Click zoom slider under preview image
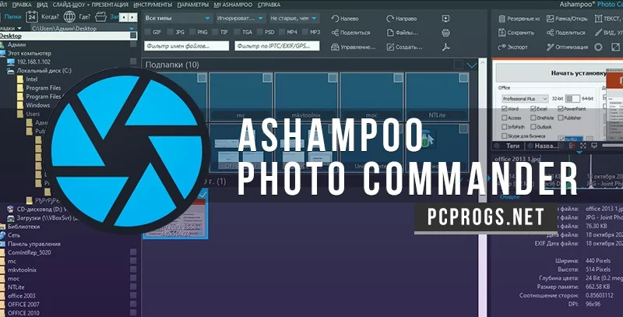Image resolution: width=623 pixels, height=317 pixels. pos(612,146)
